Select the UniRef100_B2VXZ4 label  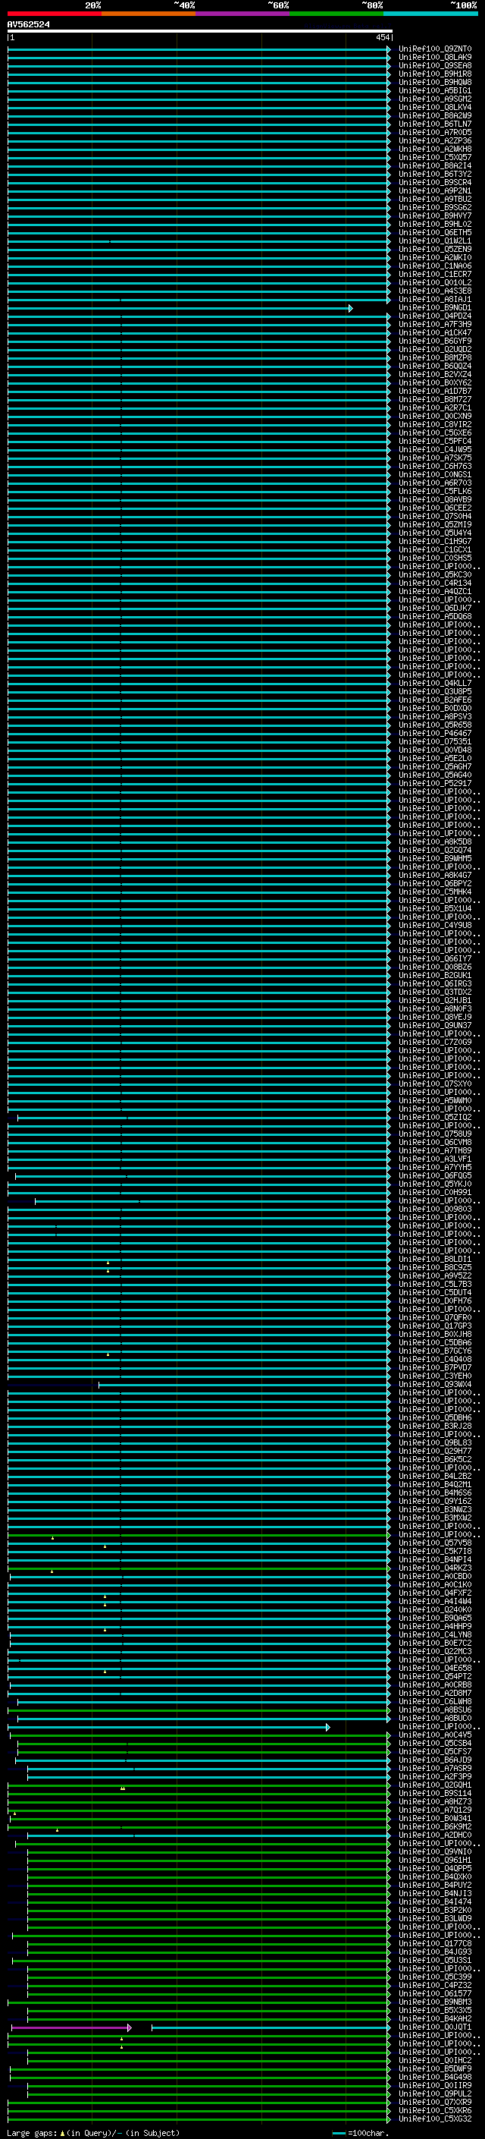435,375
